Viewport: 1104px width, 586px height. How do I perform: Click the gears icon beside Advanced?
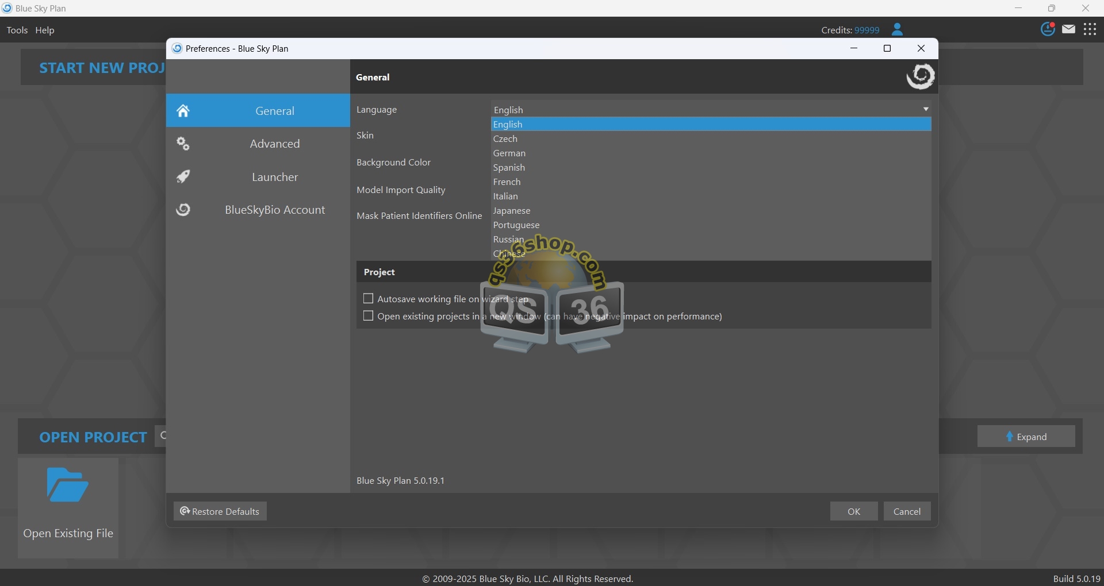183,144
